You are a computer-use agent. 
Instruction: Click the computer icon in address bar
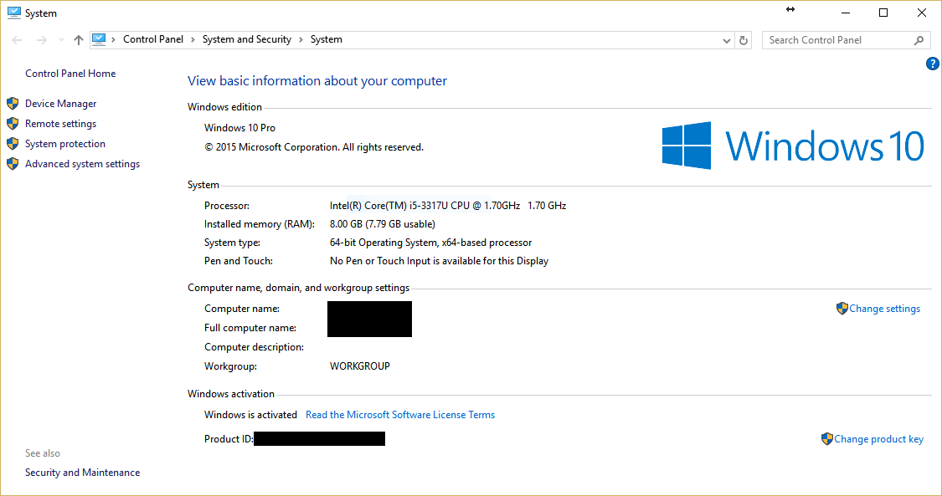tap(99, 39)
